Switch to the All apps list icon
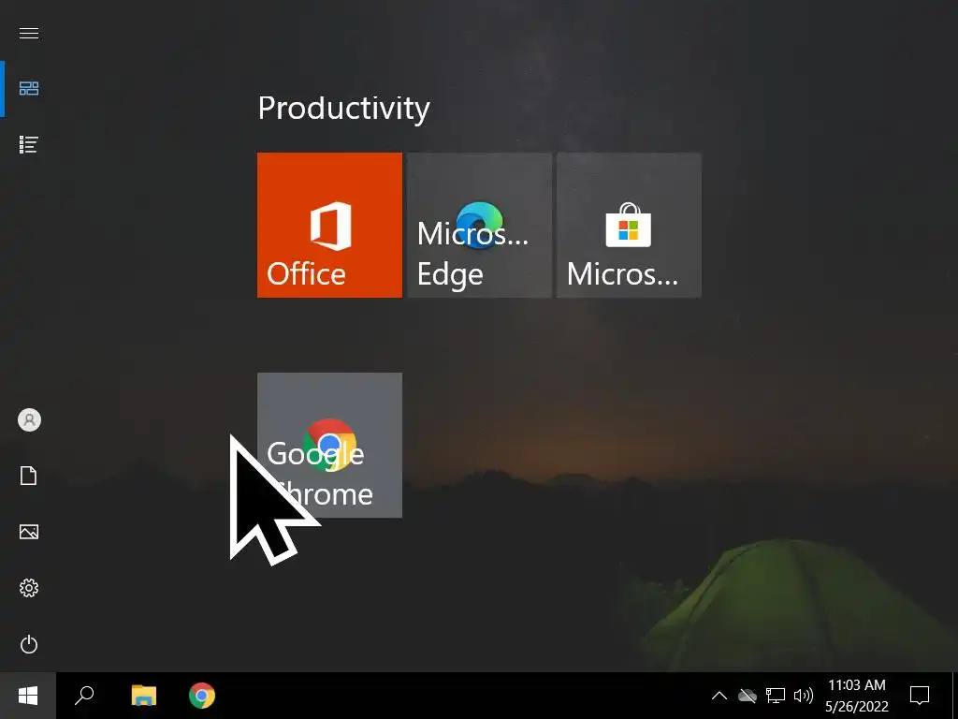The image size is (958, 719). click(x=29, y=145)
